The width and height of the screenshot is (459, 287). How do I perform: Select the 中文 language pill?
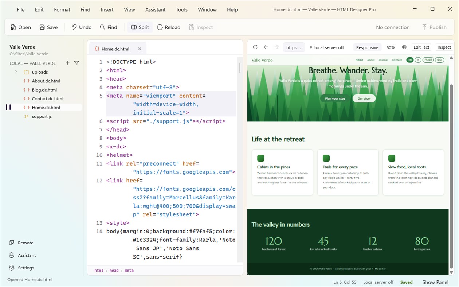point(440,60)
